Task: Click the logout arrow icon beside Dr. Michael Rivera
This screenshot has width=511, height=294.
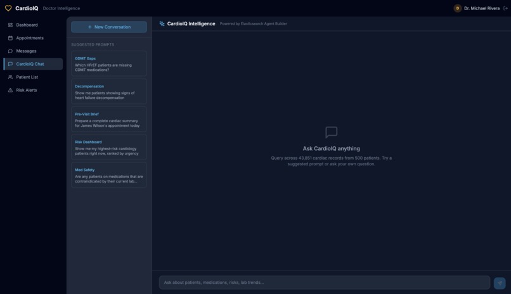Action: pos(505,8)
